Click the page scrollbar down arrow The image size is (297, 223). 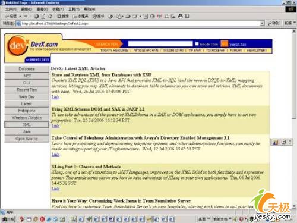click(x=294, y=206)
